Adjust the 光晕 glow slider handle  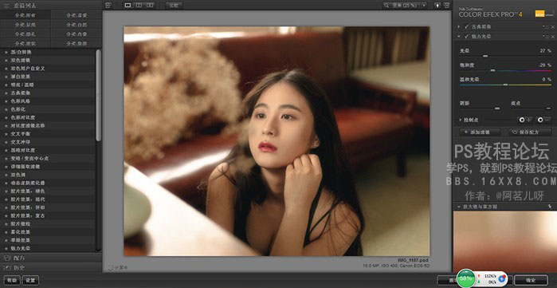485,56
